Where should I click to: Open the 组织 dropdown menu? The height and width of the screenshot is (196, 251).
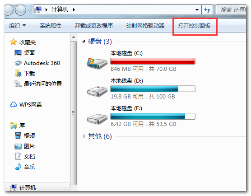point(17,25)
